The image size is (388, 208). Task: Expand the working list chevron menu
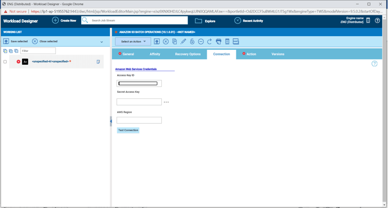102,42
